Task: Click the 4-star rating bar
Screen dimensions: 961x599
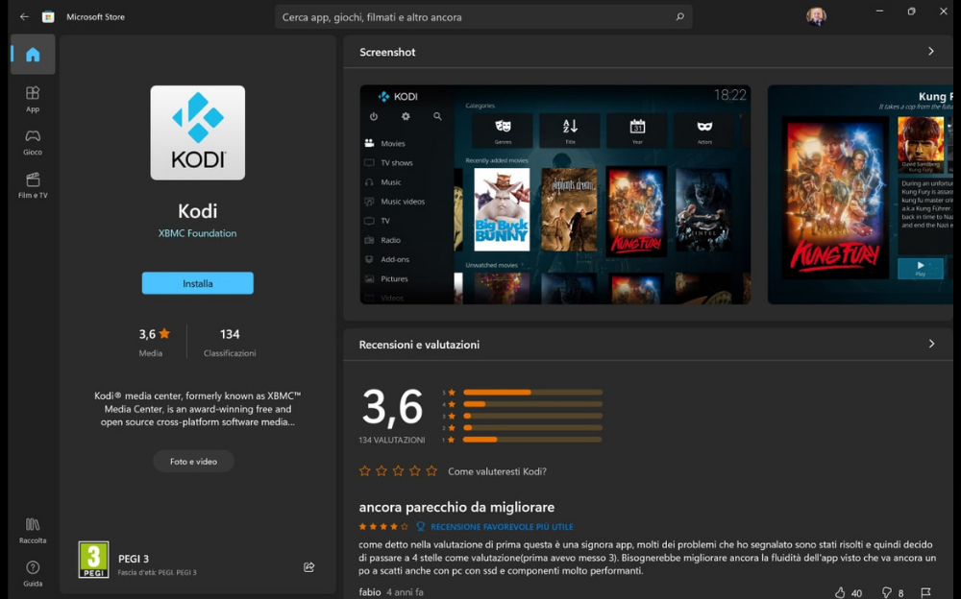Action: (532, 404)
